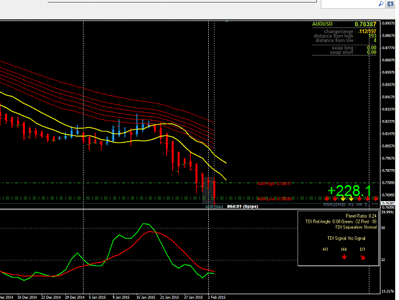Image resolution: width=399 pixels, height=300 pixels.
Task: Click the 32 level on indicator scale
Action: click(x=383, y=260)
